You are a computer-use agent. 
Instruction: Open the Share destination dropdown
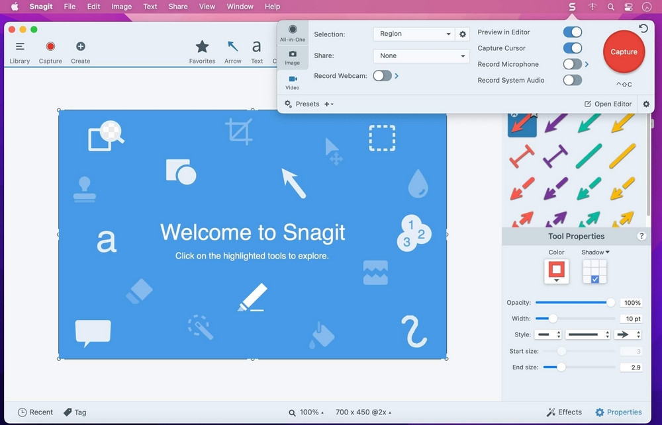click(x=421, y=56)
